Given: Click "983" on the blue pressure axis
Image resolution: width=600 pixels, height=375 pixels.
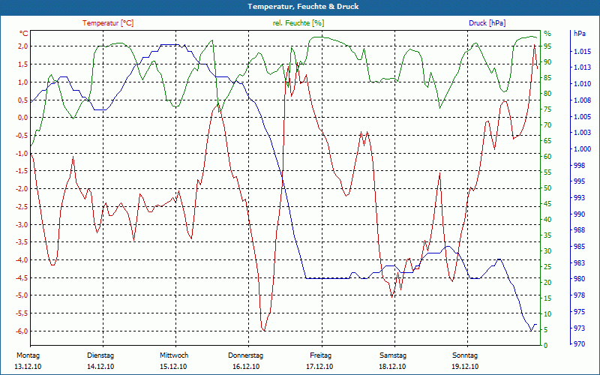Looking at the screenshot, I should [x=579, y=263].
